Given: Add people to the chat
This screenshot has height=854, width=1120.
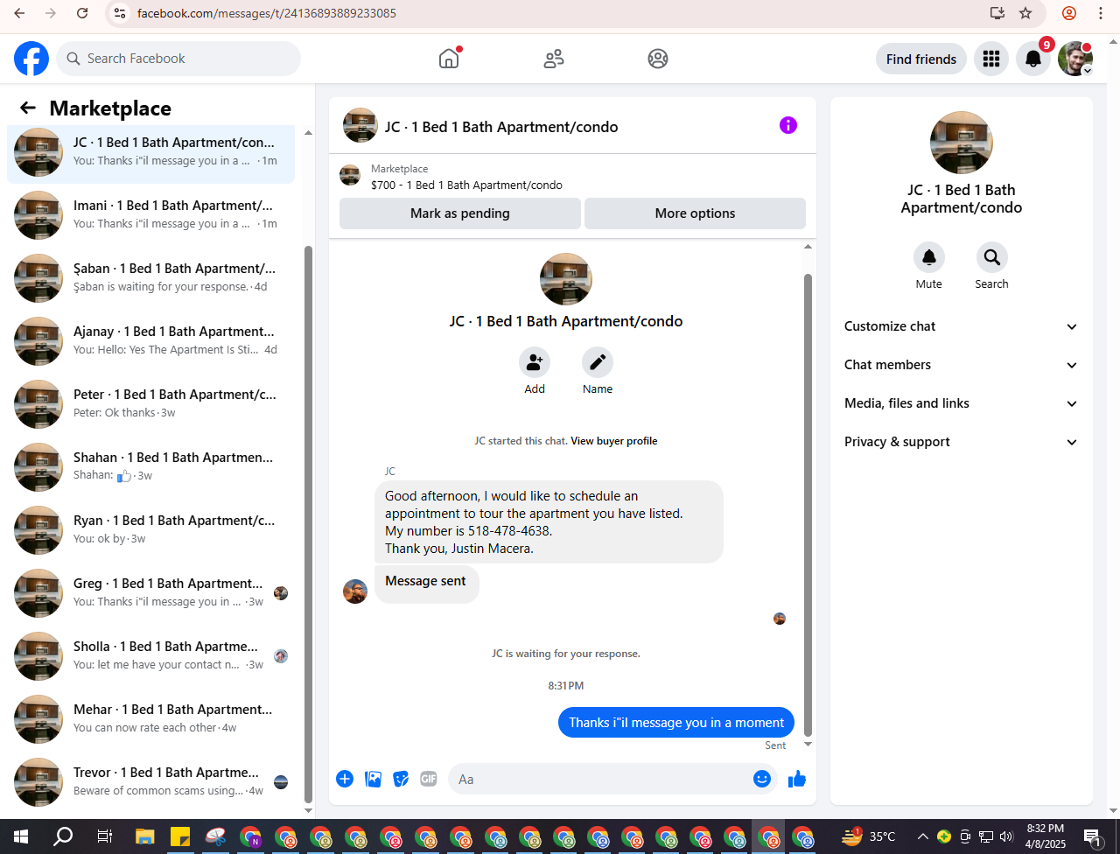Looking at the screenshot, I should (535, 362).
